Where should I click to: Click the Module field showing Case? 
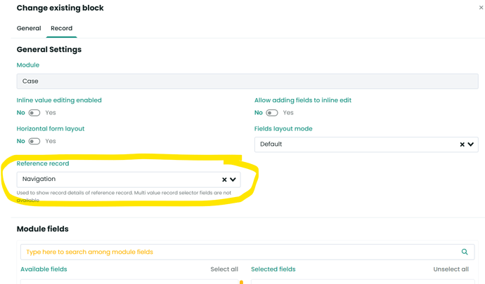[247, 81]
